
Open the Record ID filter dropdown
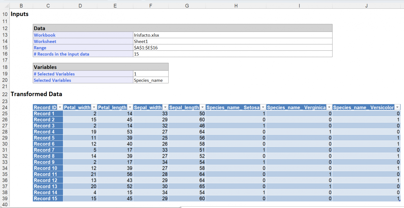60,108
